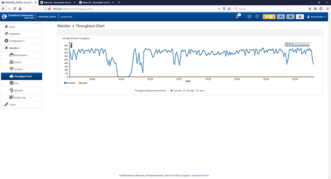Screen dimensions: 331x179
Task: Click the address bar URL
Action: pyautogui.click(x=72, y=9)
